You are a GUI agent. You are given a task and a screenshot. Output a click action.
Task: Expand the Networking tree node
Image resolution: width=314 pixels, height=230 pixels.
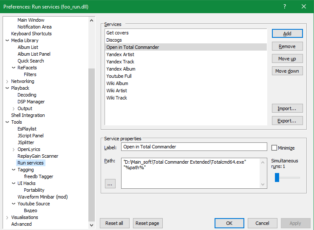[7, 81]
